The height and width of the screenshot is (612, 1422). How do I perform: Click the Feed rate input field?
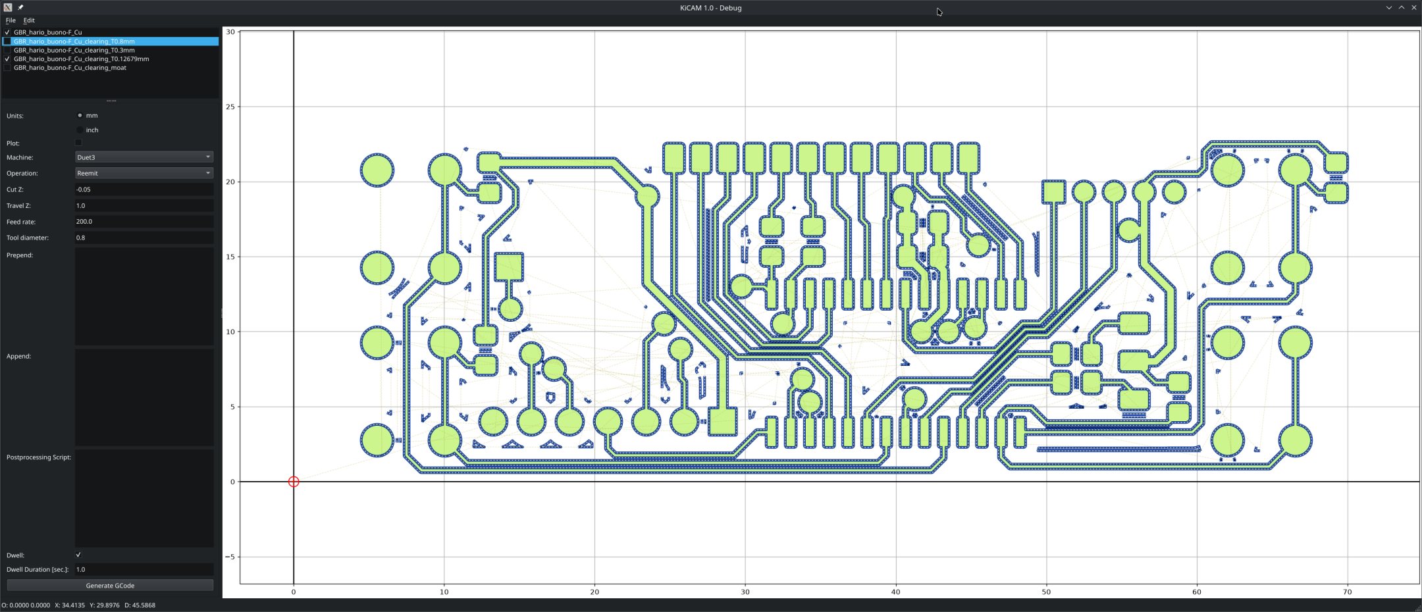coord(144,222)
